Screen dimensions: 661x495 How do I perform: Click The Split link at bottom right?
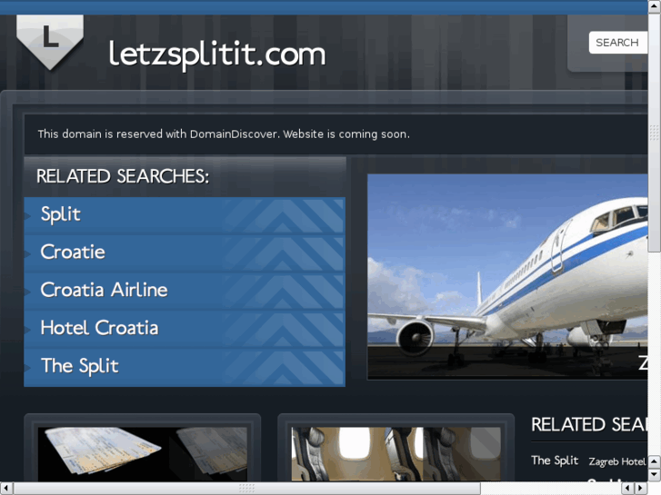point(555,460)
